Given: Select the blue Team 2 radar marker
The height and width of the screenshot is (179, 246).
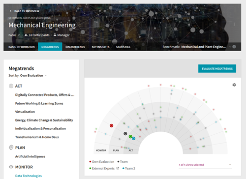Looking at the screenshot, I should tap(134, 138).
